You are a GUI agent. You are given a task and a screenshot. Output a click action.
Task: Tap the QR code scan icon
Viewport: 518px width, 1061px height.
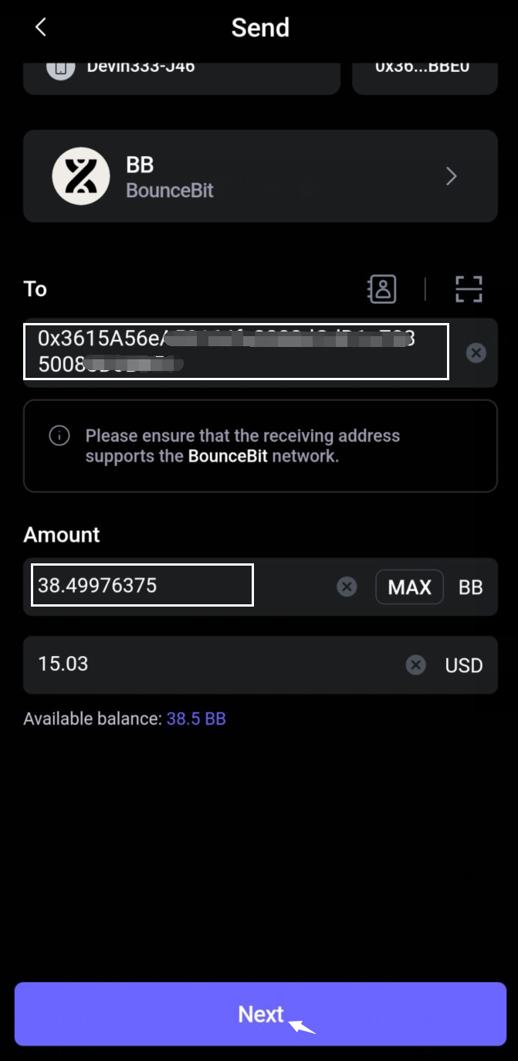[x=469, y=289]
